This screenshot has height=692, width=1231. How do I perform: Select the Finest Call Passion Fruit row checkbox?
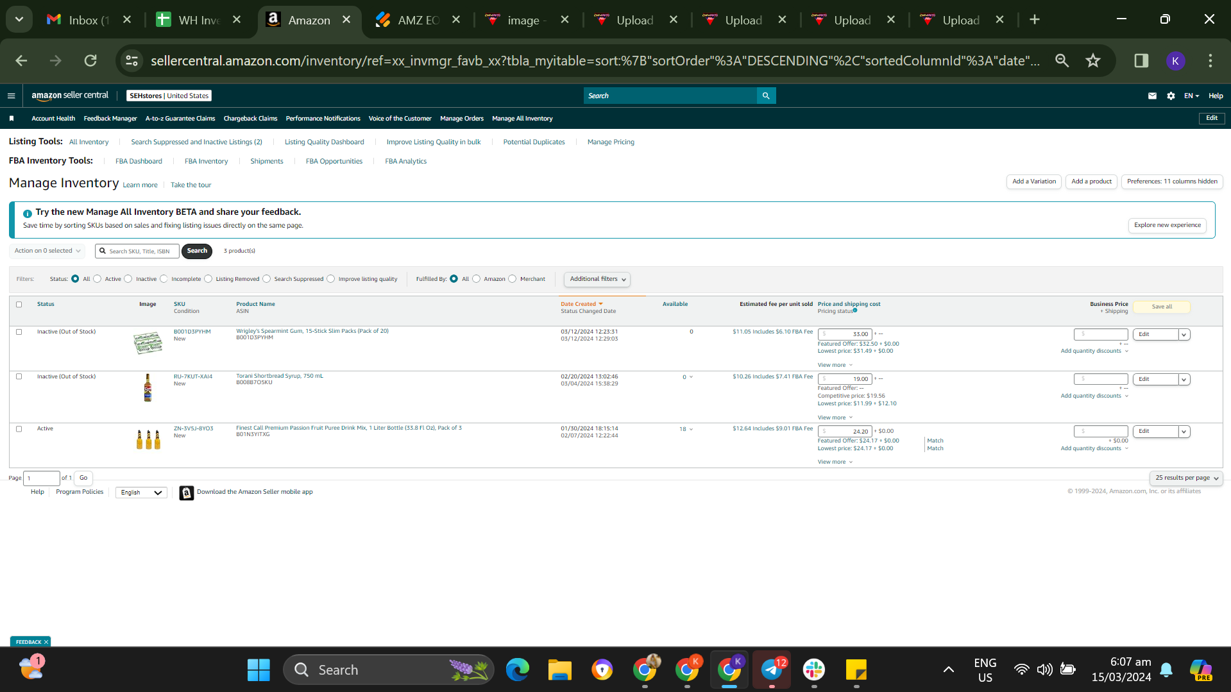pyautogui.click(x=19, y=429)
